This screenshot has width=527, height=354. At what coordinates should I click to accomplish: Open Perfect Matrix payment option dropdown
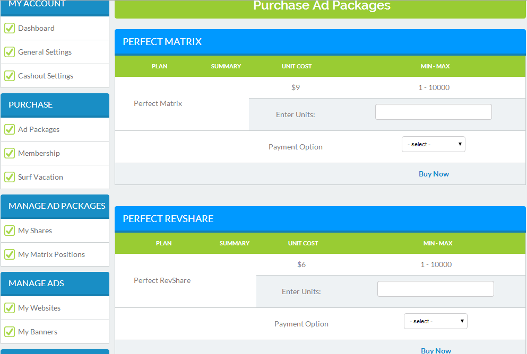point(433,144)
